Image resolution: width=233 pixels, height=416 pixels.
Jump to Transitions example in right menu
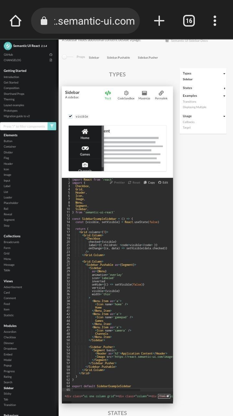point(189,102)
